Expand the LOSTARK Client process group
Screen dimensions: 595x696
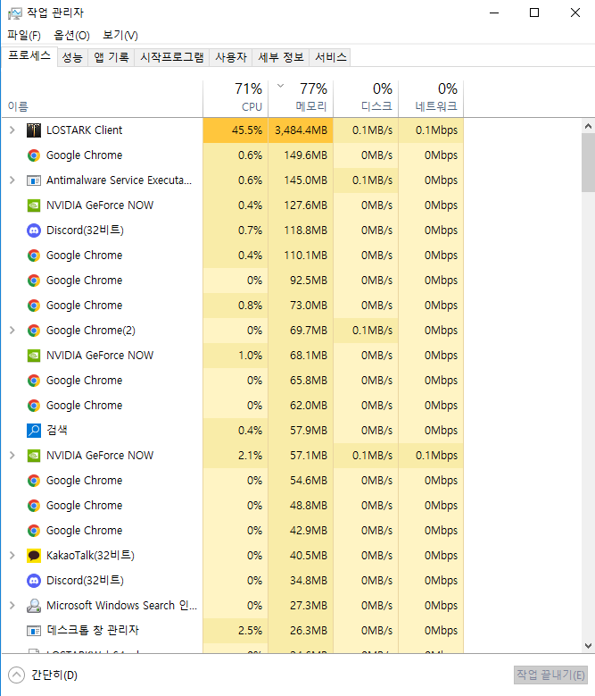12,130
